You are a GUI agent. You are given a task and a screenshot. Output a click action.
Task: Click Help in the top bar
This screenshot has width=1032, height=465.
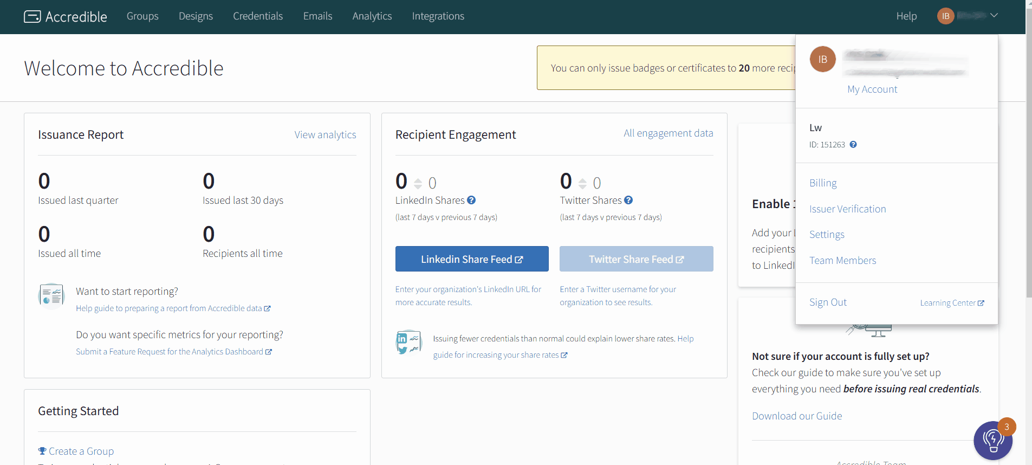[x=906, y=16]
